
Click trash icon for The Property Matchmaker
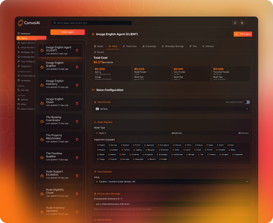[77, 140]
